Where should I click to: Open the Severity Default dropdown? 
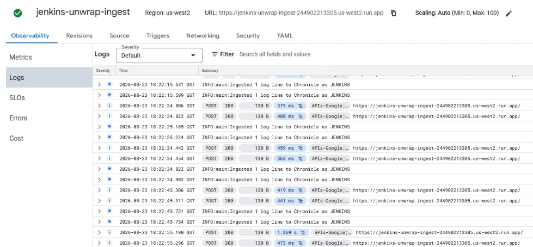[159, 55]
